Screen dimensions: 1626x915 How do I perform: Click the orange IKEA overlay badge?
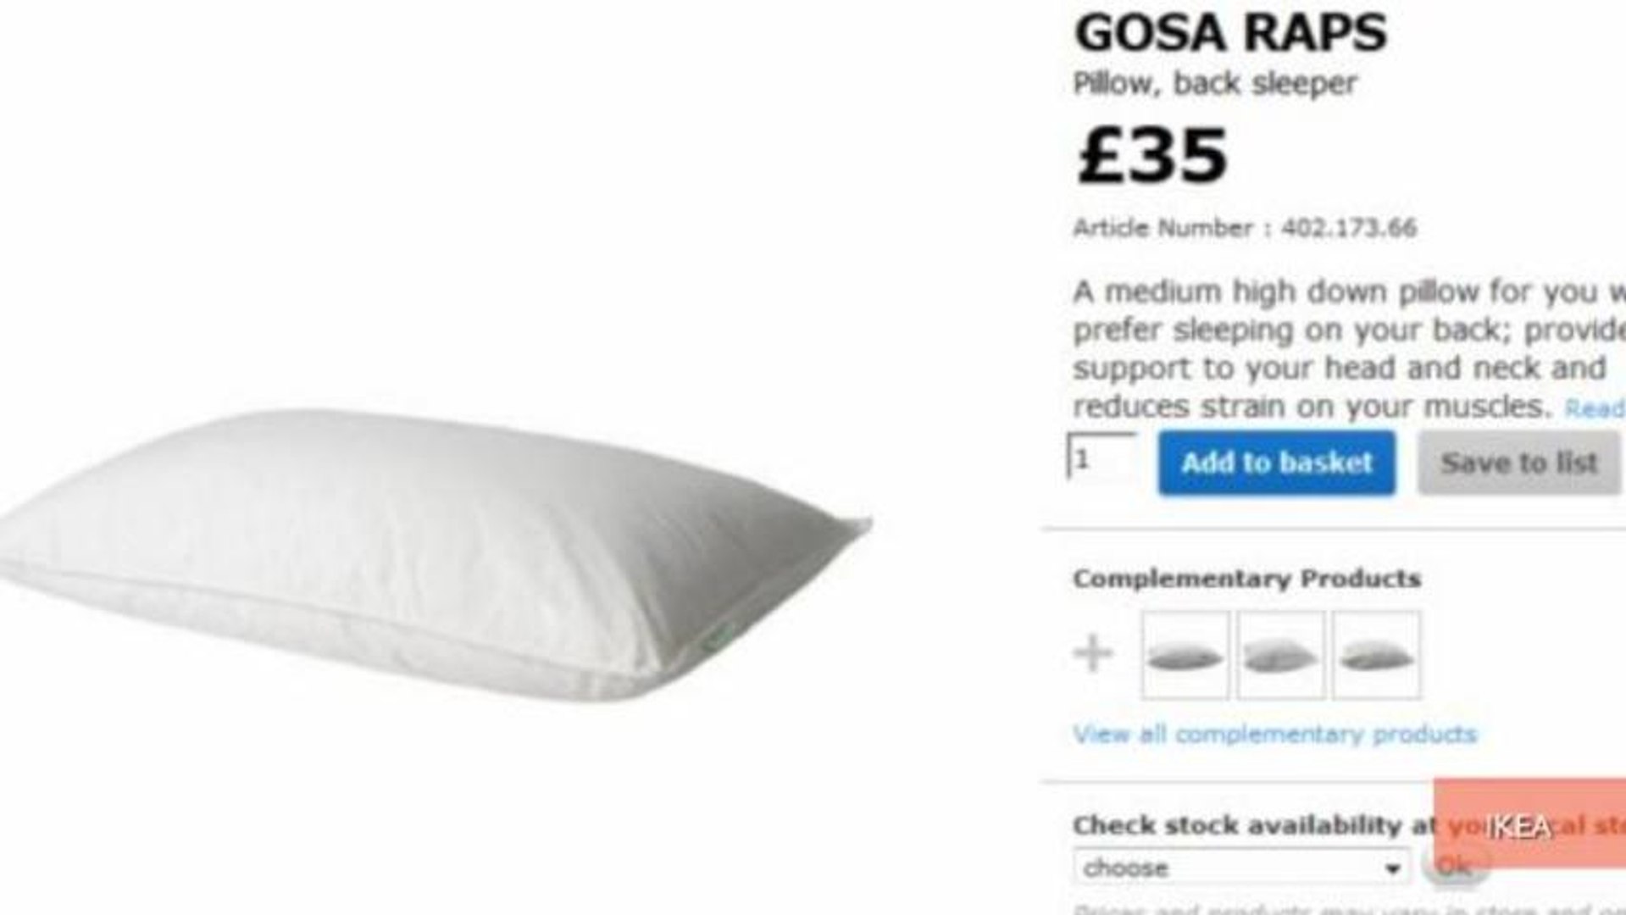click(1529, 823)
